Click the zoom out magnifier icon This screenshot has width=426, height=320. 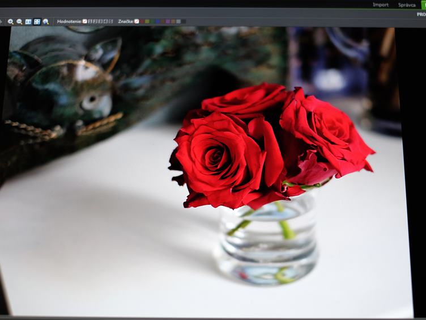coord(19,22)
